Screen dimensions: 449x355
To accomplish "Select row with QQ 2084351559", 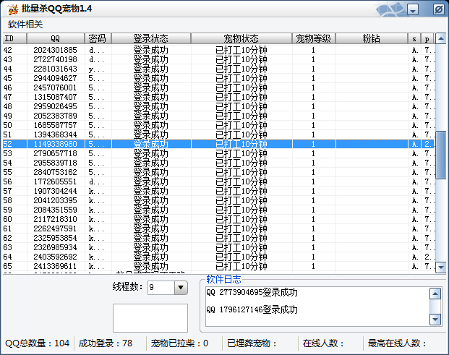I will click(218, 210).
